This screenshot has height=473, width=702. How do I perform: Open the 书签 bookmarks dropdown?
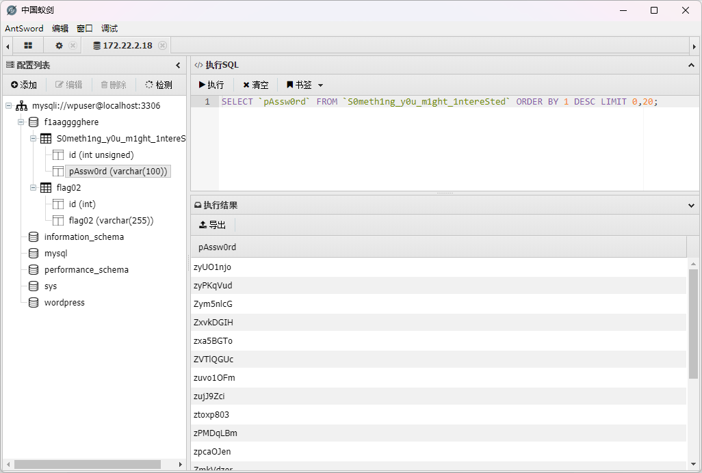coord(305,85)
